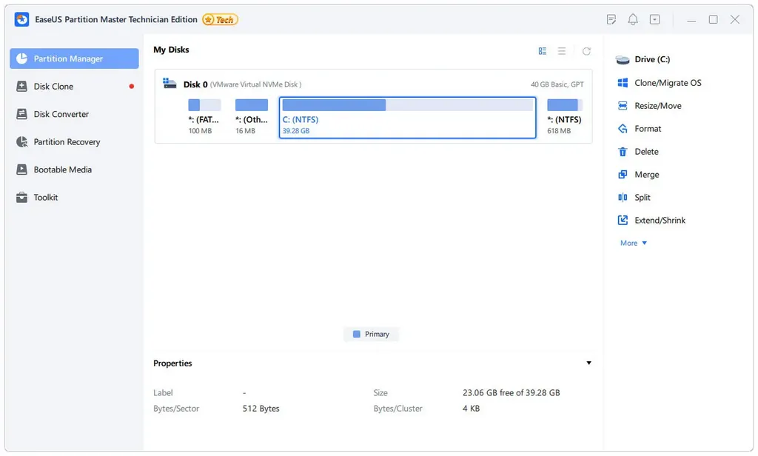Select the 100 MB FAT partition
758x456 pixels.
coord(204,117)
